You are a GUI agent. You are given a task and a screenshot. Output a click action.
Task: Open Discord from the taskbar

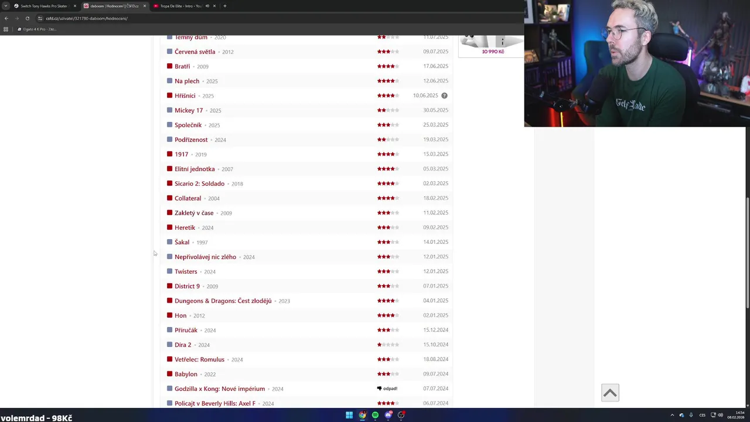388,415
